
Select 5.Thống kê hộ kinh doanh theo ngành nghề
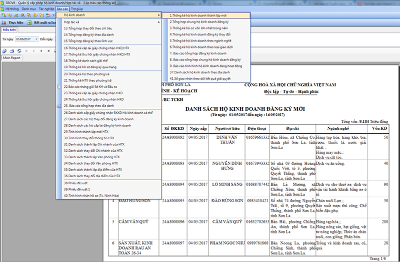206,41
